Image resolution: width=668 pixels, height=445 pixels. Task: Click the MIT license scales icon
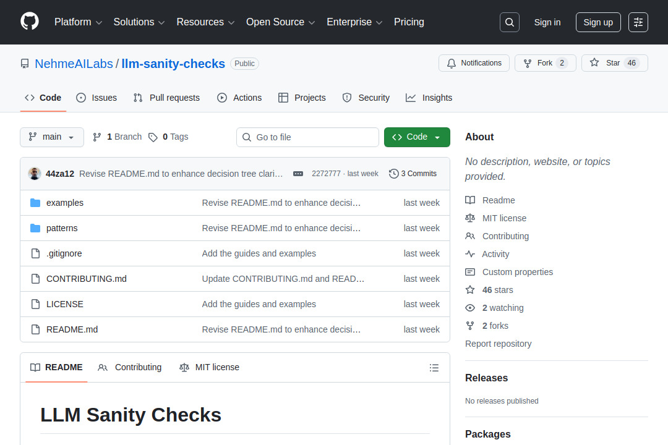point(470,218)
